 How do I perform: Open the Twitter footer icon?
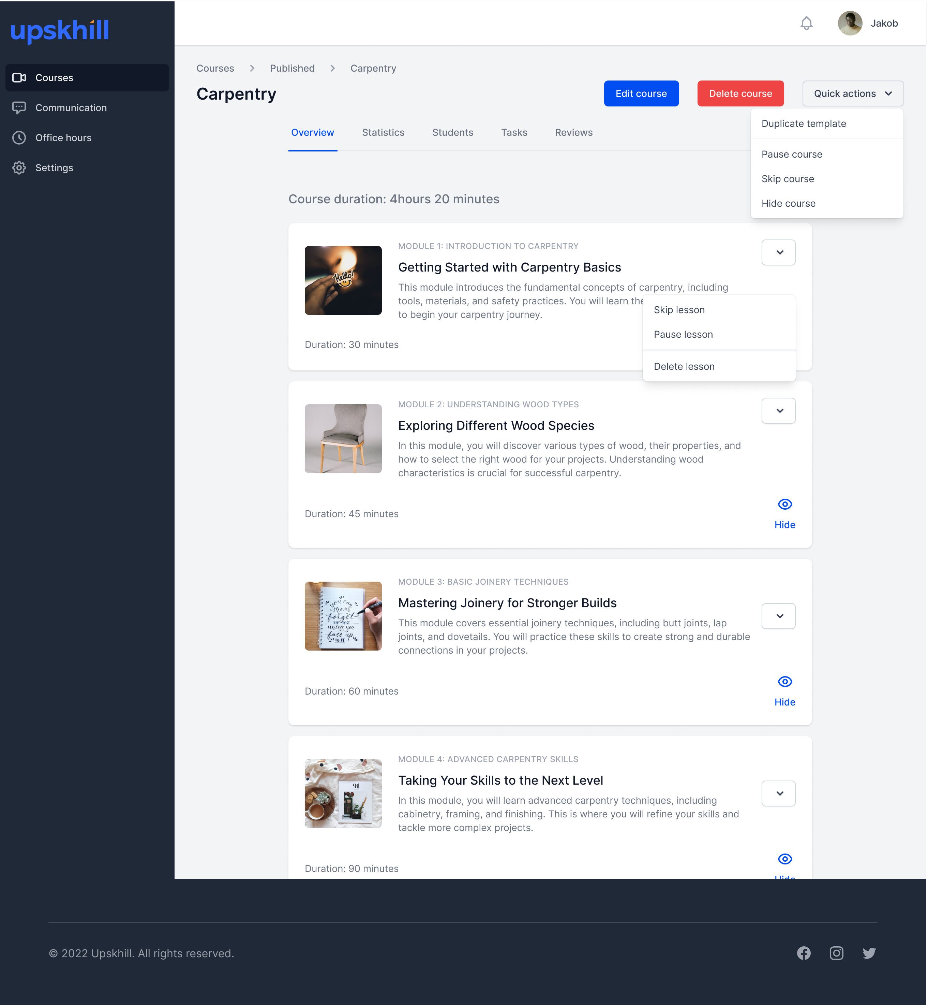[x=869, y=953]
